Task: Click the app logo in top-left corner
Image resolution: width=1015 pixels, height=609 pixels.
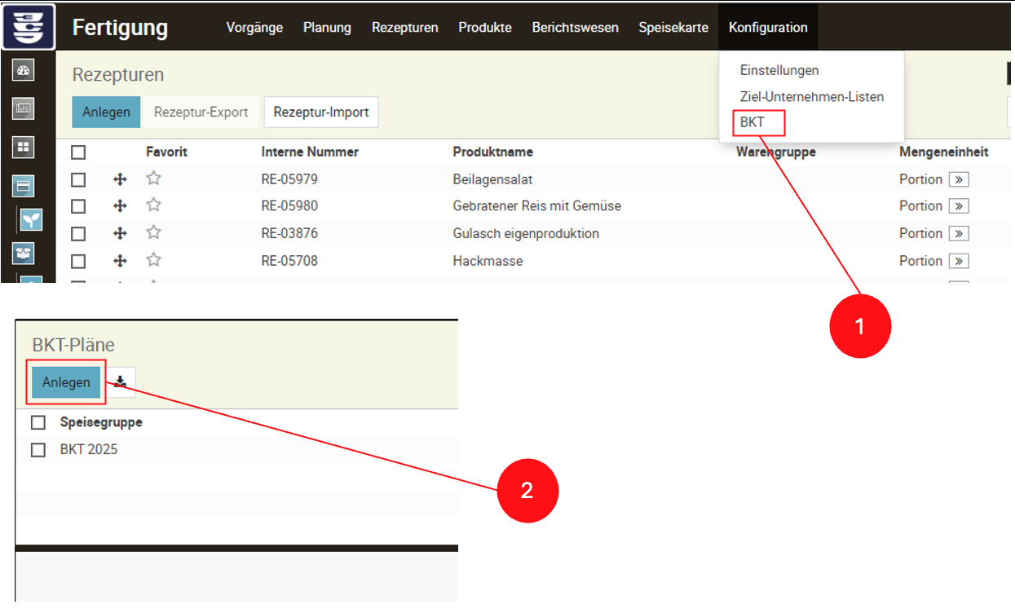Action: [29, 26]
